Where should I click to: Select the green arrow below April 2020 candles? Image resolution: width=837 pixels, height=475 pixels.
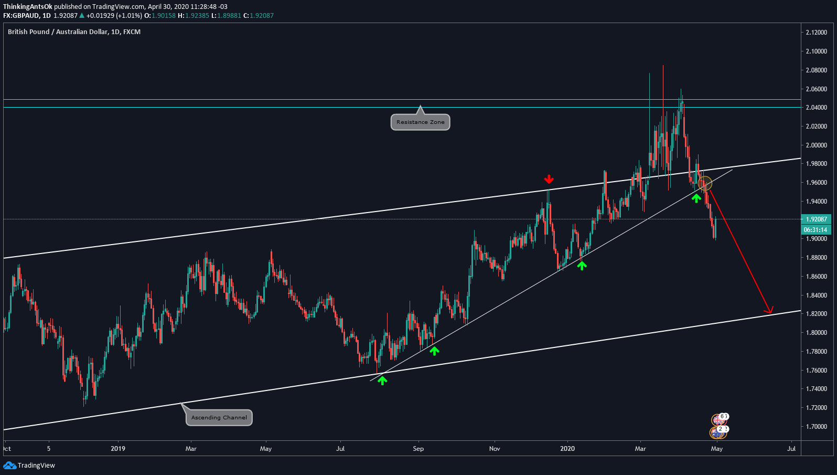tap(696, 198)
